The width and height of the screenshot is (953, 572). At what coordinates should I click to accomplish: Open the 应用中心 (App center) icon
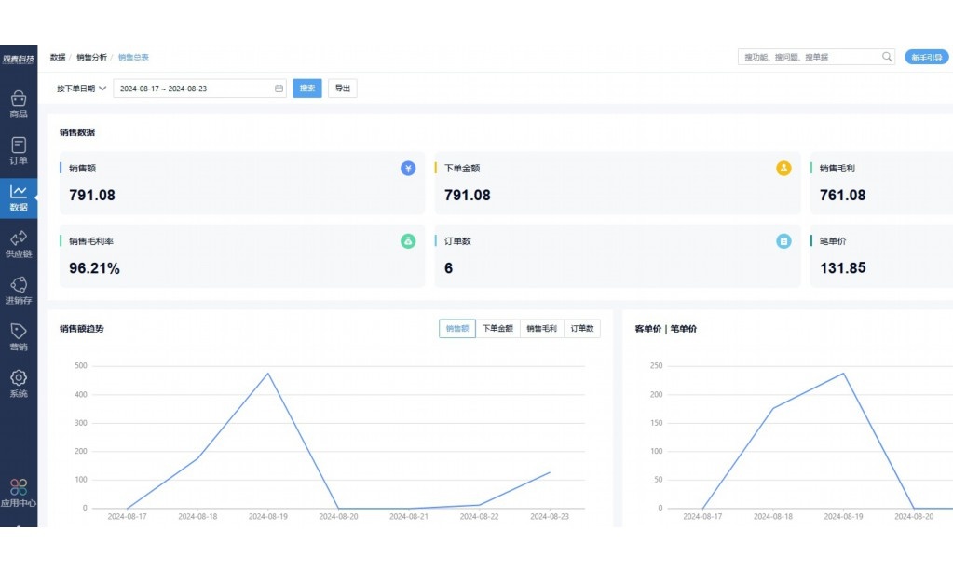[19, 487]
